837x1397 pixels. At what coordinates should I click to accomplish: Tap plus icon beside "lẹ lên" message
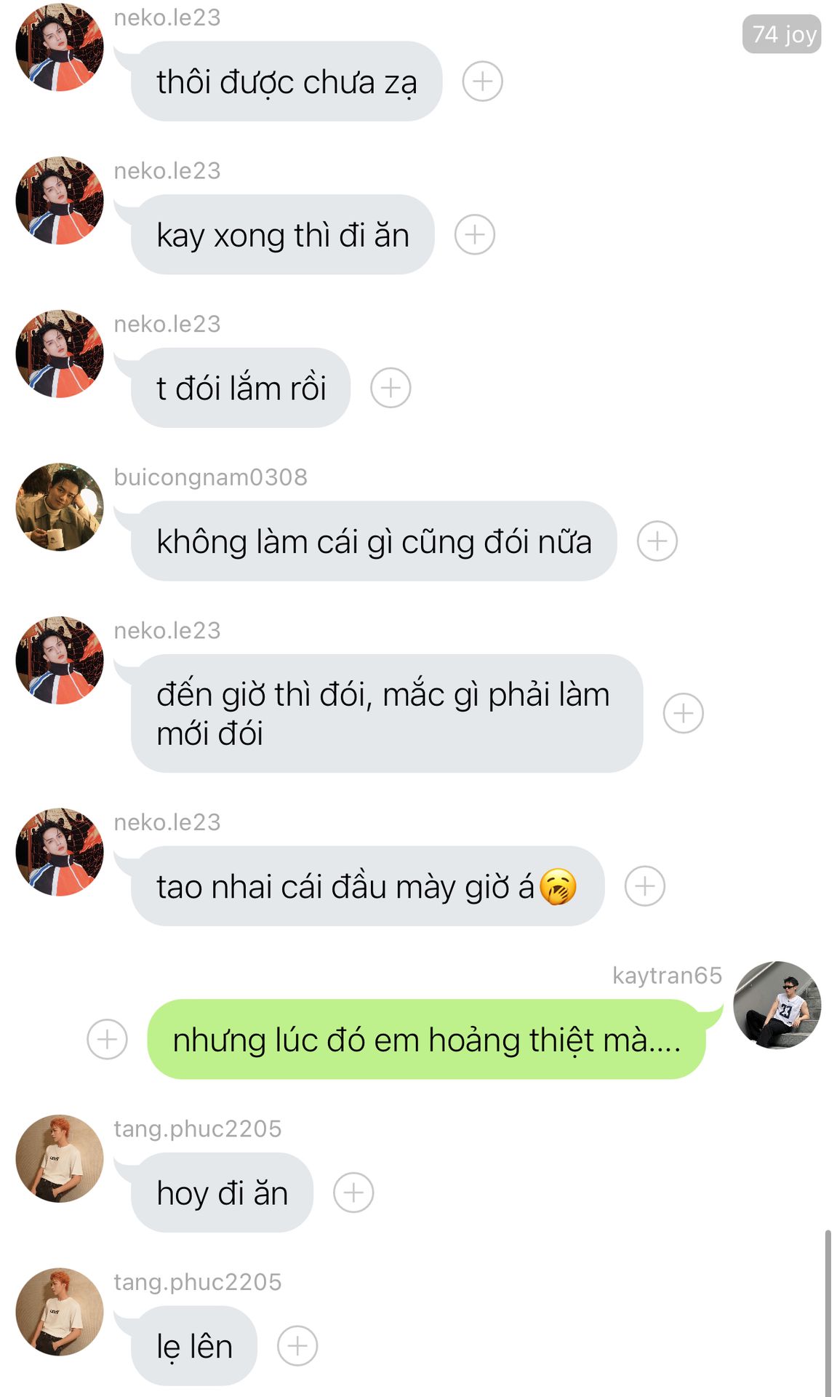tap(297, 1346)
